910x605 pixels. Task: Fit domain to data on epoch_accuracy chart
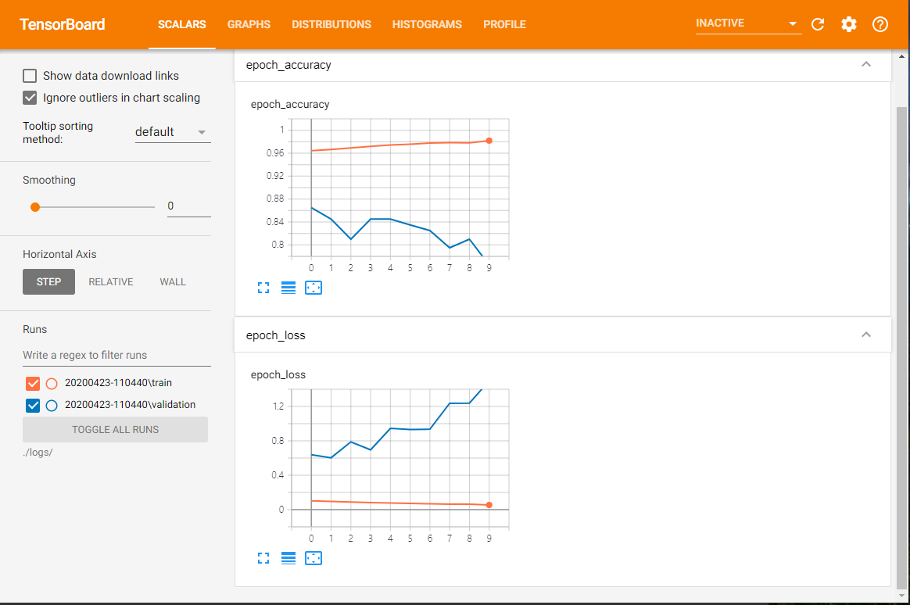click(313, 288)
